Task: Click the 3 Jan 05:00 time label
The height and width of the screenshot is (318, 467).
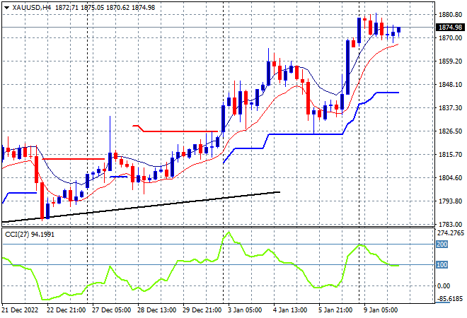Action: pyautogui.click(x=245, y=310)
